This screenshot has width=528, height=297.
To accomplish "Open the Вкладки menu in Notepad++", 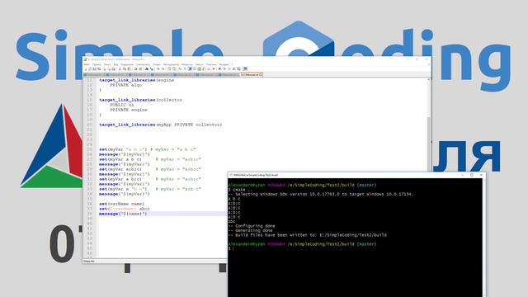I will [x=224, y=64].
